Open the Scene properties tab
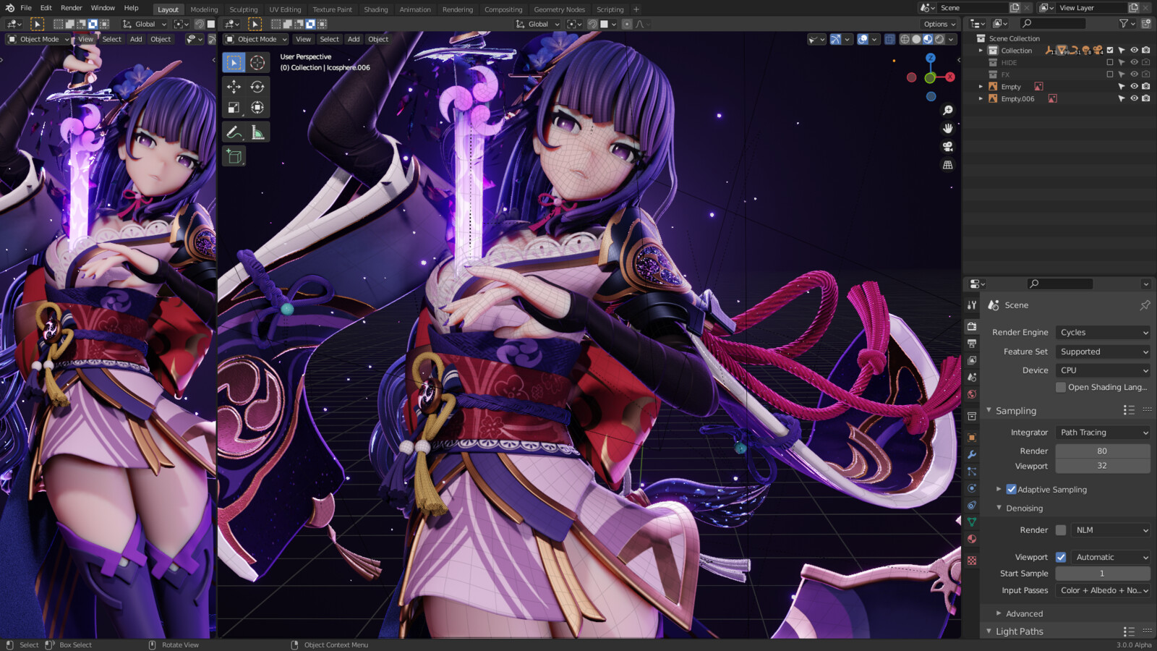 click(972, 378)
